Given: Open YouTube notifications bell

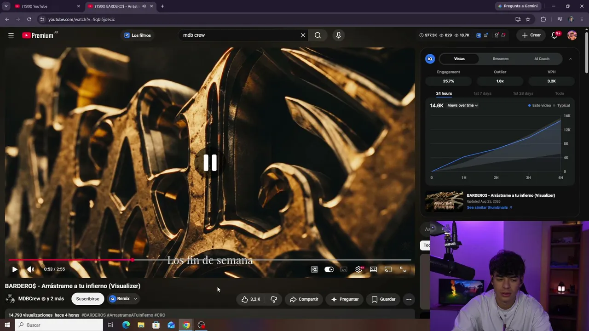Looking at the screenshot, I should (554, 35).
